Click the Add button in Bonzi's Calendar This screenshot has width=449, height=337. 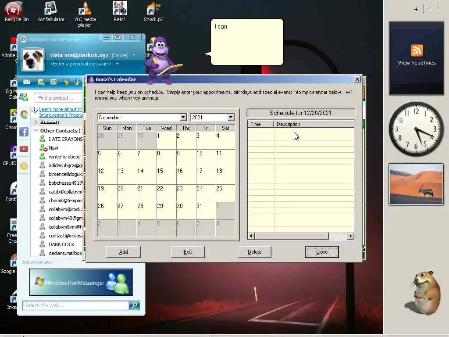pyautogui.click(x=123, y=252)
